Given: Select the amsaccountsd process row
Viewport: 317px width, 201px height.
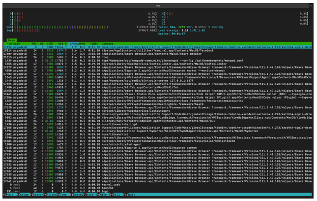Looking at the screenshot, I should pyautogui.click(x=157, y=100).
